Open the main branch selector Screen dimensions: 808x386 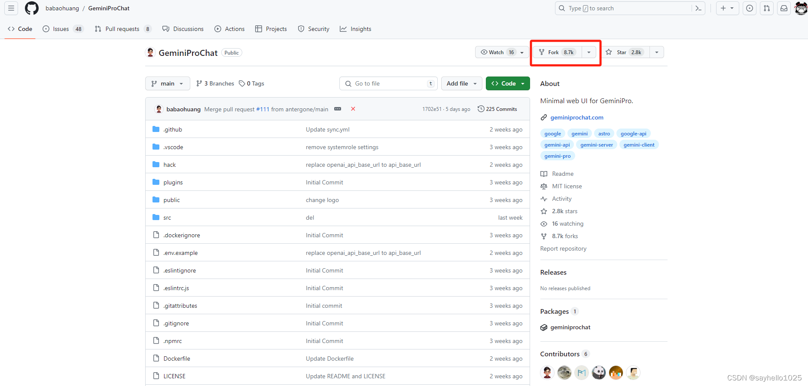(168, 83)
